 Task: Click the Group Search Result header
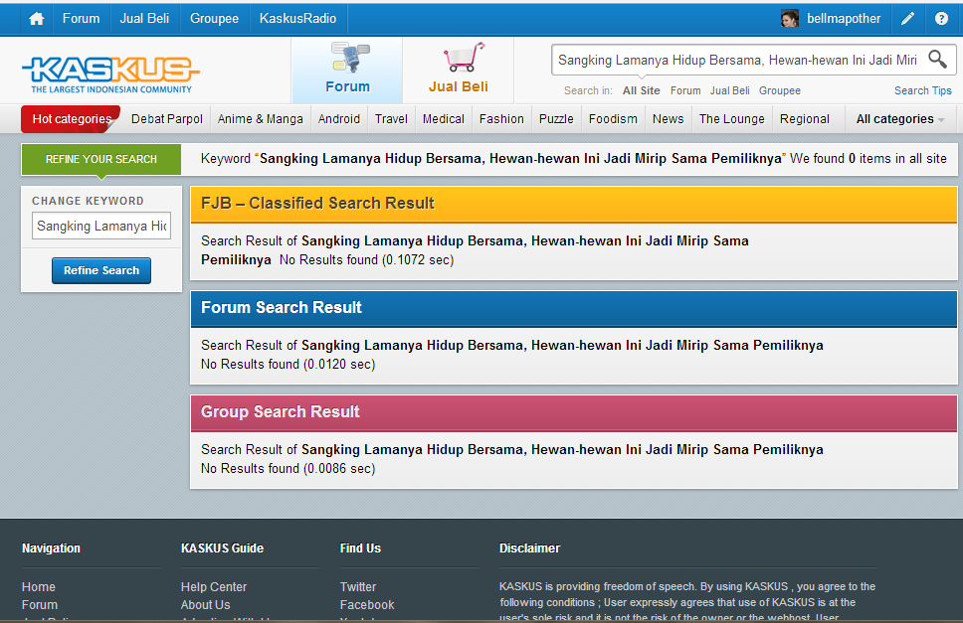(x=574, y=412)
